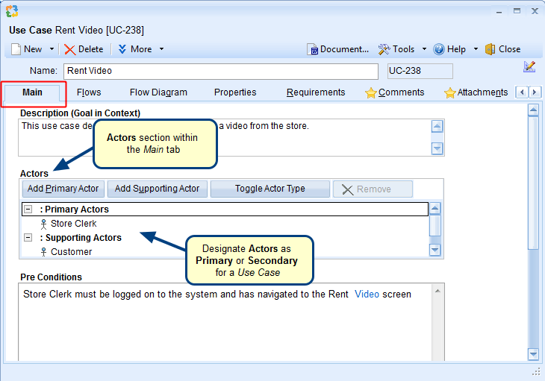This screenshot has width=545, height=381.
Task: Click the Name input field
Action: tap(220, 71)
